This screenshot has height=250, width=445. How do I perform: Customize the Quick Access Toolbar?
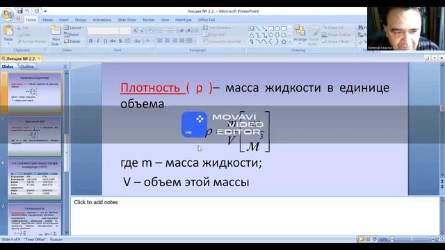(45, 11)
